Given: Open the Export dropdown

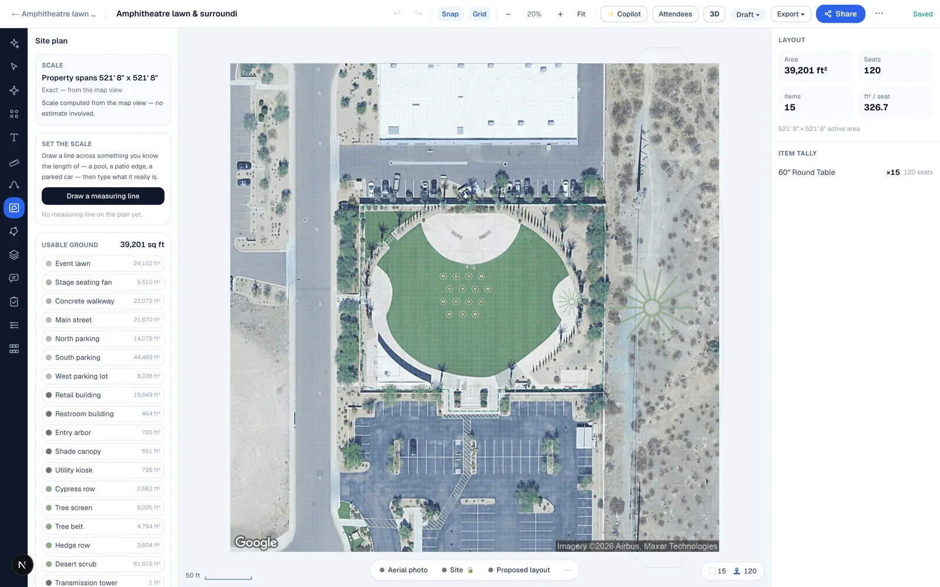Looking at the screenshot, I should coord(791,14).
